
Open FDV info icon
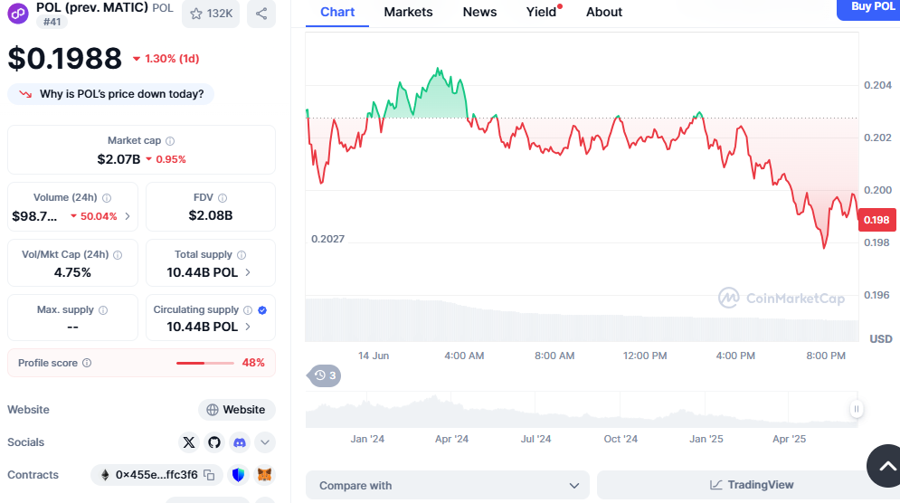click(x=223, y=197)
